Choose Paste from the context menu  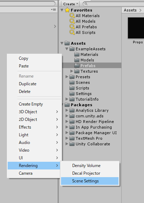pyautogui.click(x=35, y=66)
